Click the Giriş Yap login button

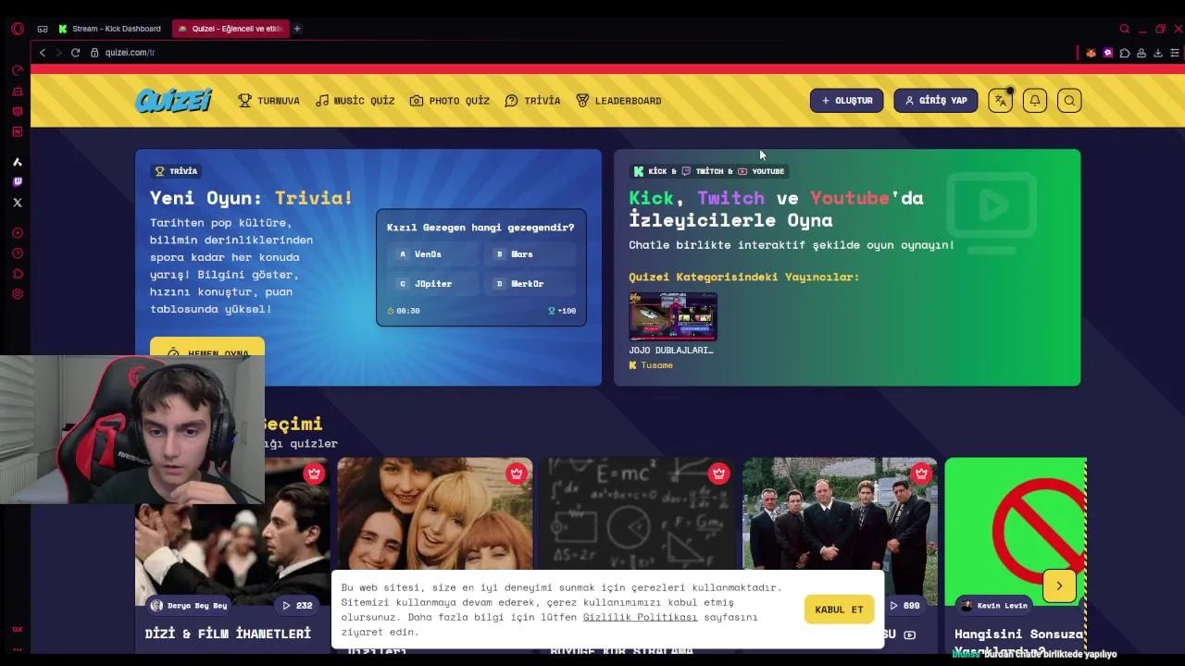[935, 101]
